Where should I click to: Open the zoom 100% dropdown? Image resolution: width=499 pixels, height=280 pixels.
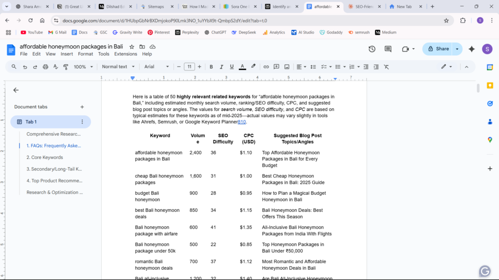[x=83, y=67]
